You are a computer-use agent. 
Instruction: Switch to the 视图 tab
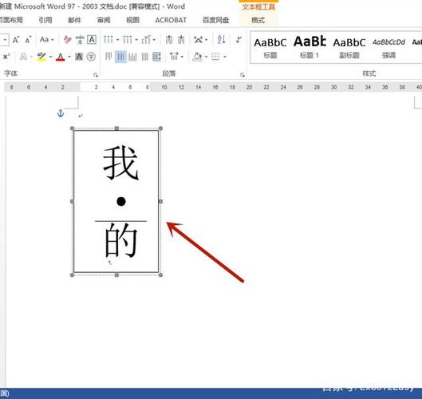tap(133, 20)
